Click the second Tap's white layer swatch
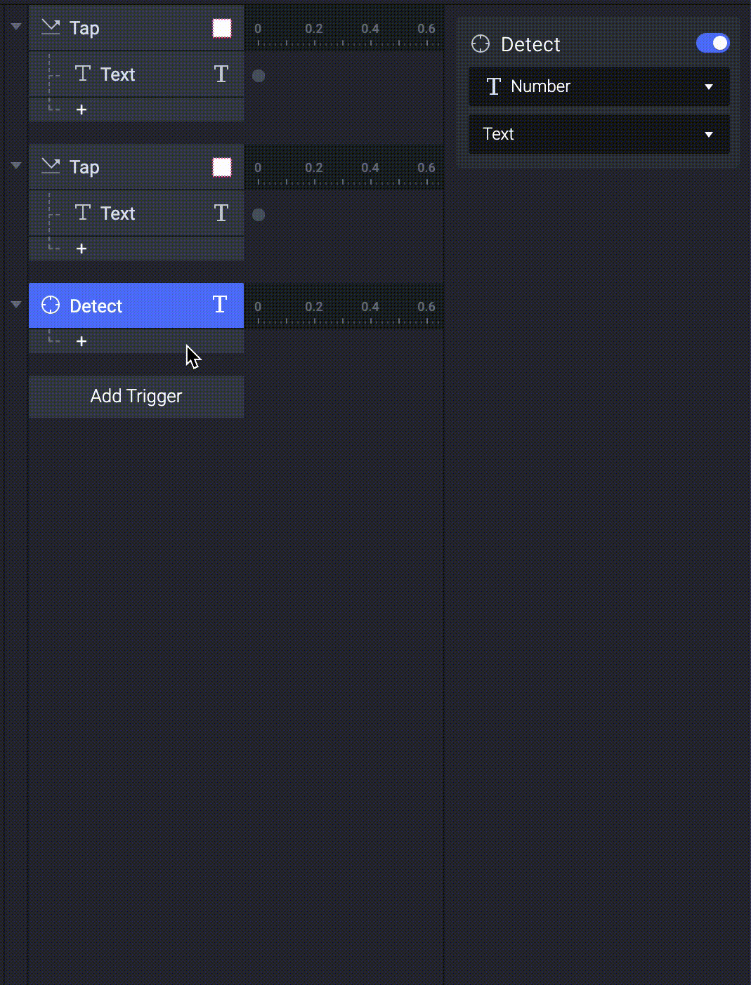The width and height of the screenshot is (751, 985). coord(222,167)
